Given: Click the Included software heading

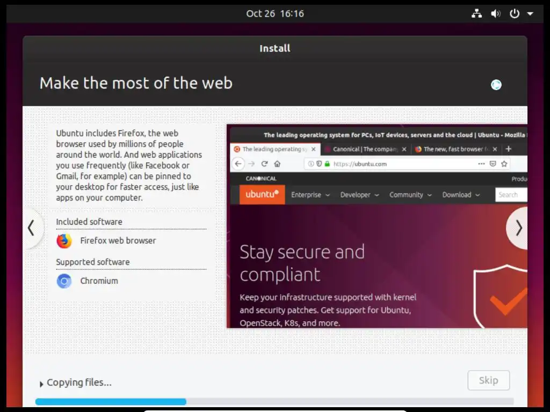Looking at the screenshot, I should coord(89,222).
